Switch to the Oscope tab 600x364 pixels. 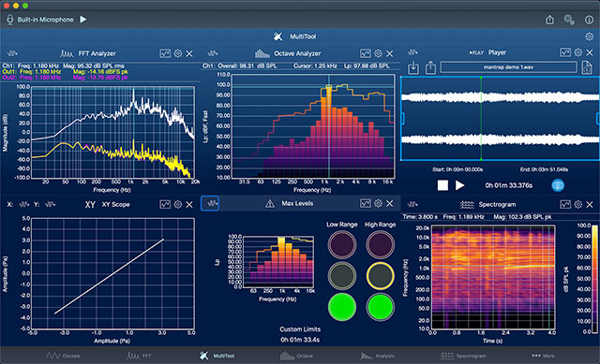pyautogui.click(x=63, y=356)
